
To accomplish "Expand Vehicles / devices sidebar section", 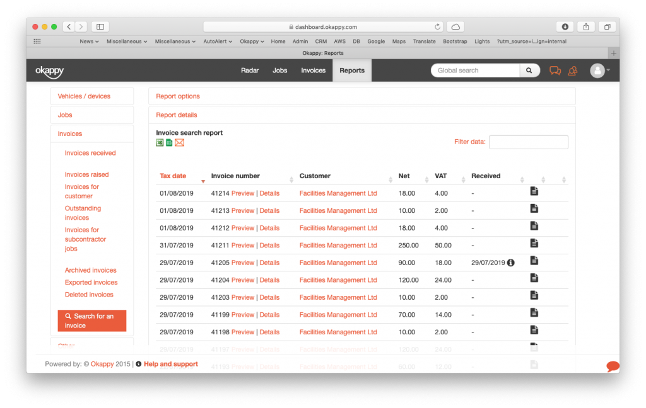I will [84, 96].
